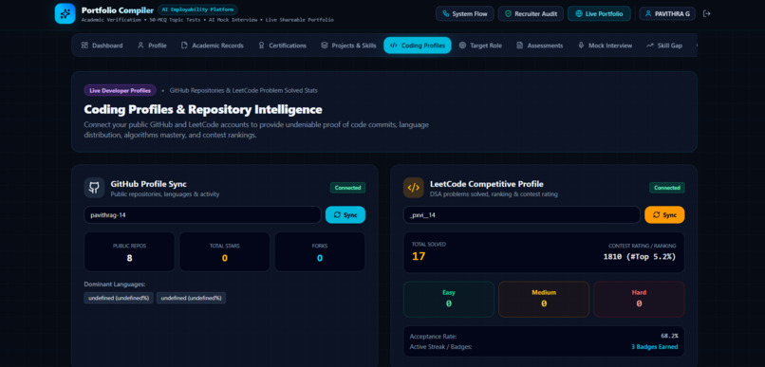Select the Coding Profiles tab

coord(418,46)
